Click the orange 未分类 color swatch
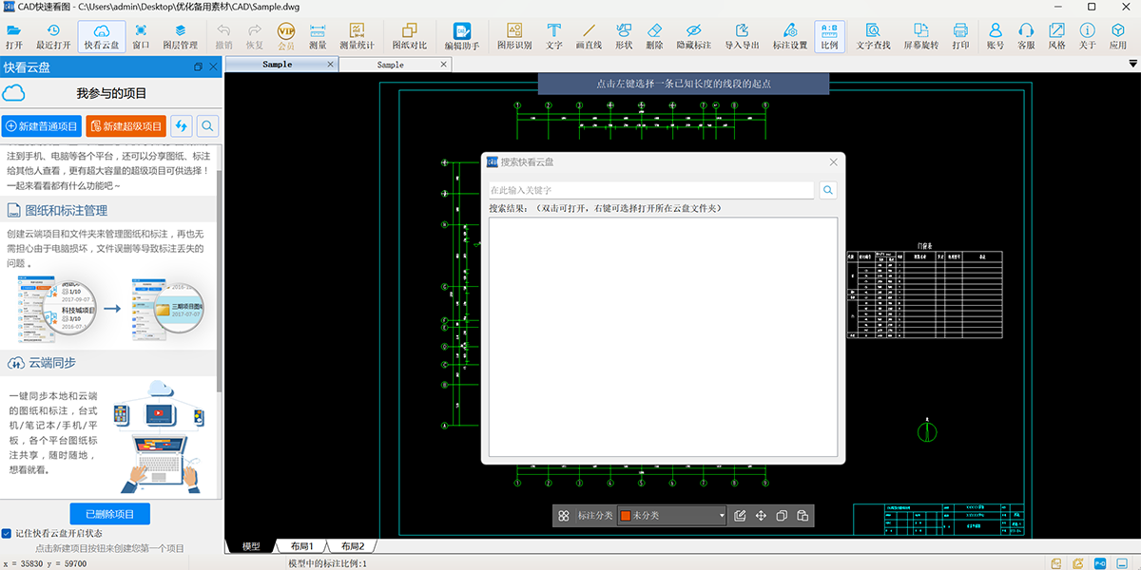The height and width of the screenshot is (570, 1141). click(625, 516)
